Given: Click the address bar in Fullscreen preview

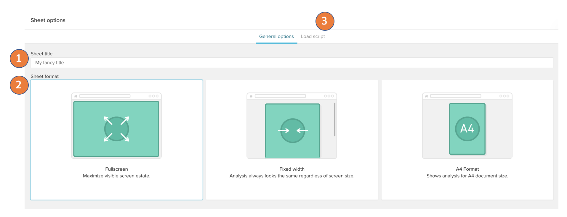Looking at the screenshot, I should point(105,96).
